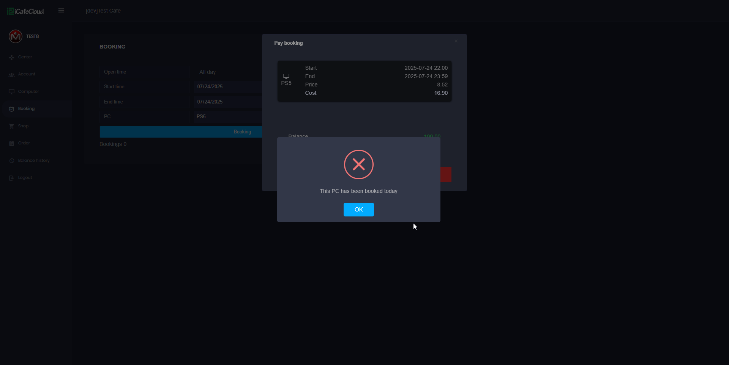The image size is (729, 365).
Task: Click the blue Booking submit button
Action: 181,132
